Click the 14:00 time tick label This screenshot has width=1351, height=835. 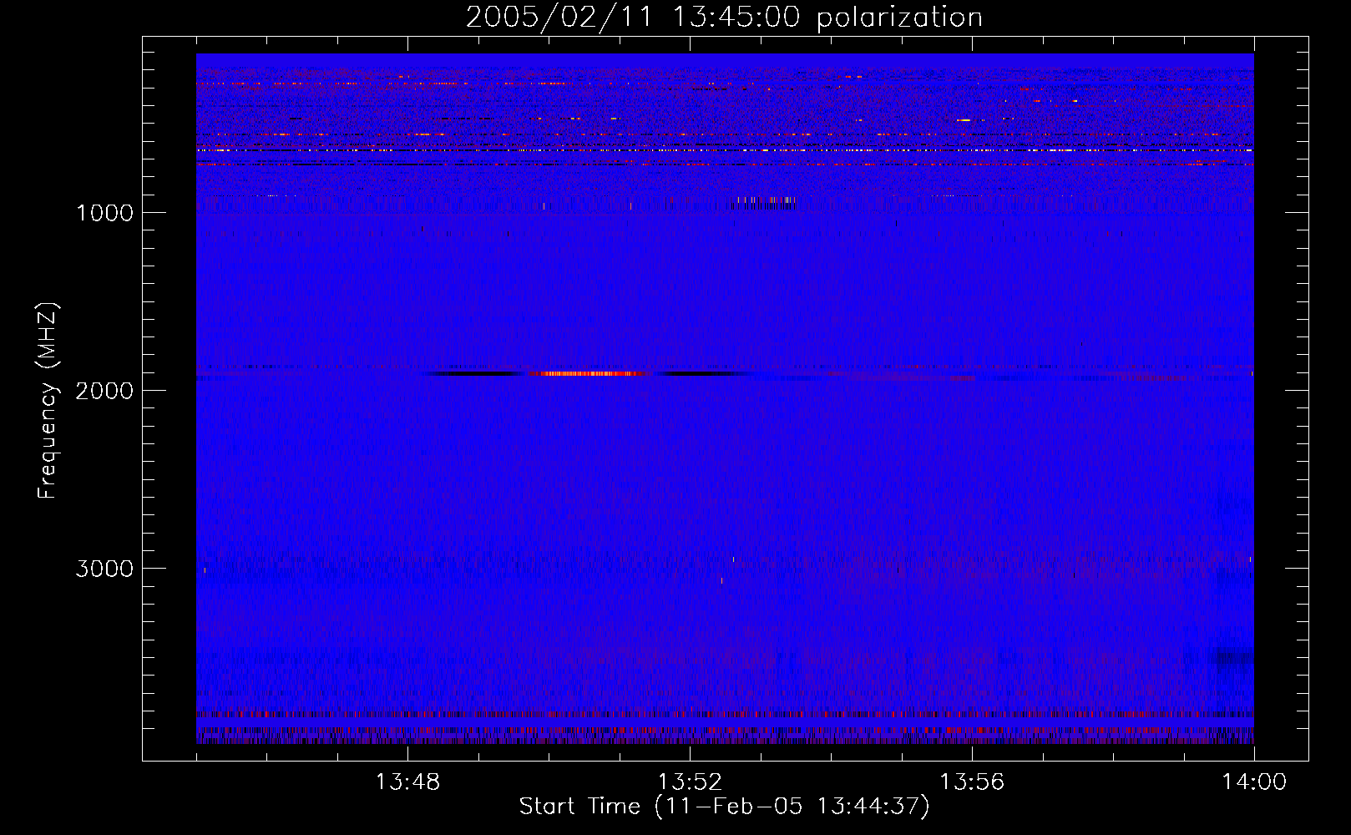tap(1254, 782)
